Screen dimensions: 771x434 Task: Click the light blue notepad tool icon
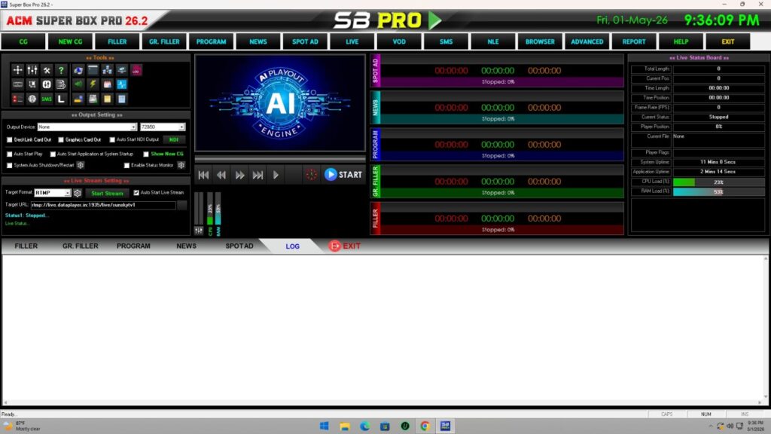121,99
